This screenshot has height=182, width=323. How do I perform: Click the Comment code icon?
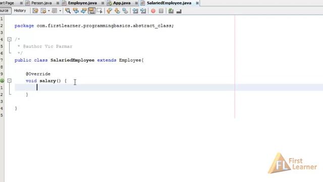coord(171,11)
